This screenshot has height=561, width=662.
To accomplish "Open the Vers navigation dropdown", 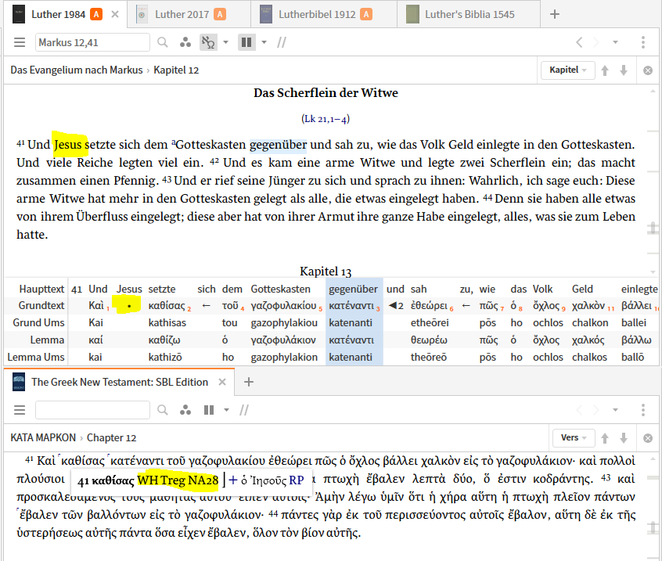I will click(x=574, y=437).
